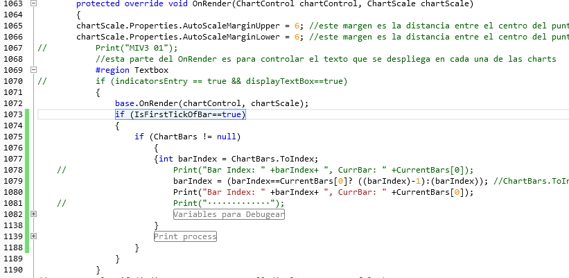Click the ternary barIndex assignment on line 1079
This screenshot has width=569, height=278.
pyautogui.click(x=332, y=181)
